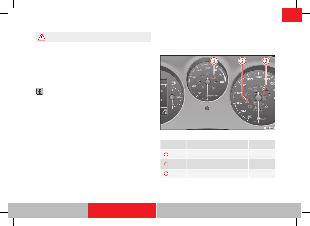Click the trip 0.0 display
Screen dimensions: 310x226
coord(165,112)
